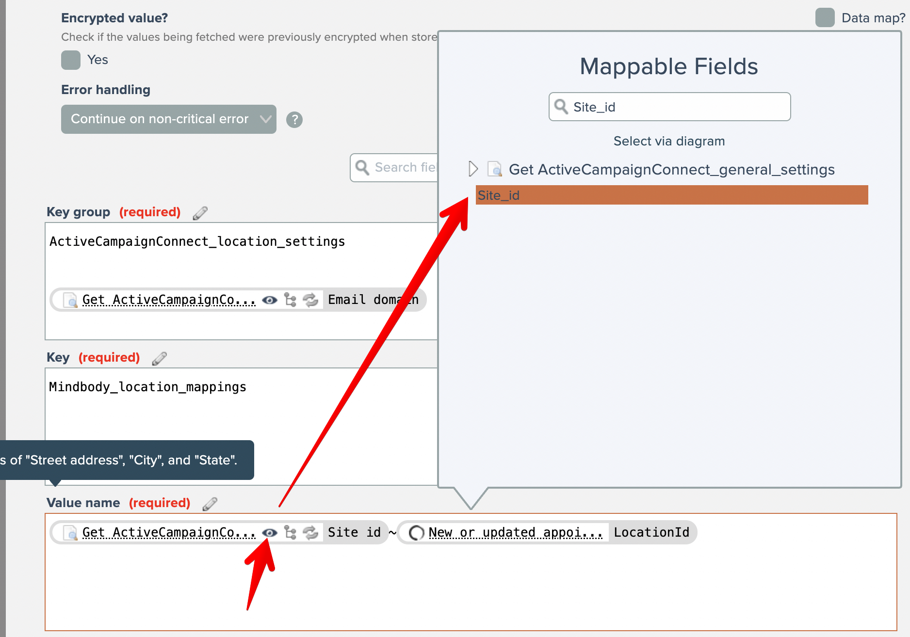Click pencil icon next to Key group
910x637 pixels.
point(200,213)
